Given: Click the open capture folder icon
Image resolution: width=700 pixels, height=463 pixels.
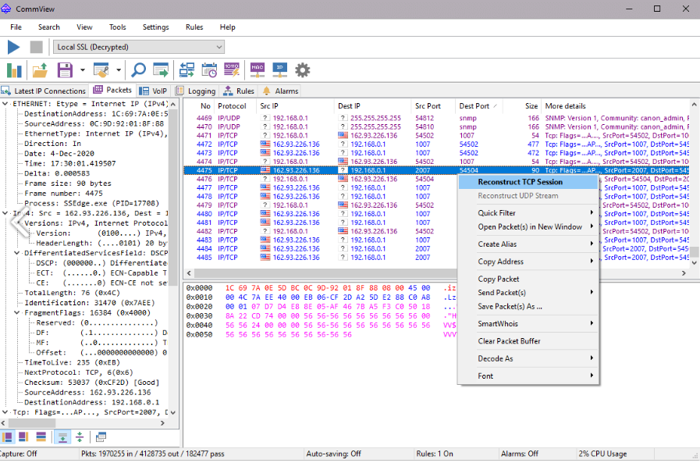Looking at the screenshot, I should tap(40, 70).
